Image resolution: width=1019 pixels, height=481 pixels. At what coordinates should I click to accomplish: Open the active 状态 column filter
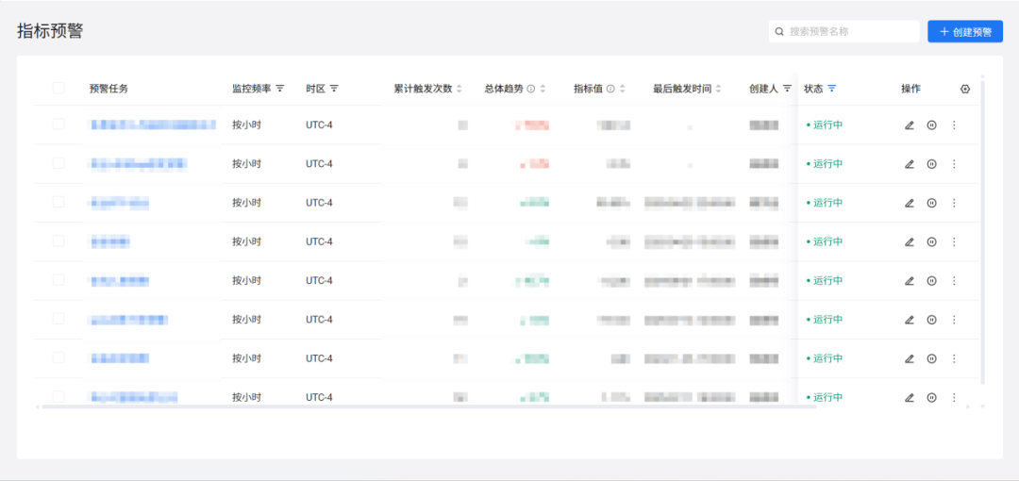coord(832,89)
